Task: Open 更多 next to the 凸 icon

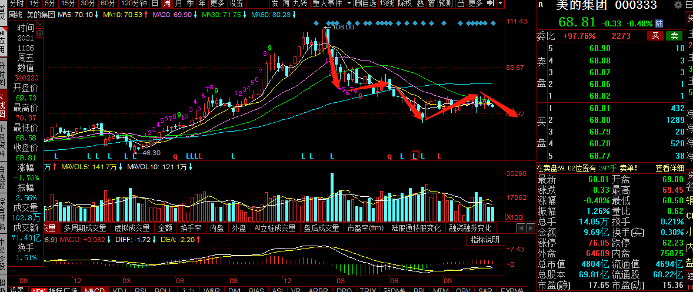Action: point(475,4)
